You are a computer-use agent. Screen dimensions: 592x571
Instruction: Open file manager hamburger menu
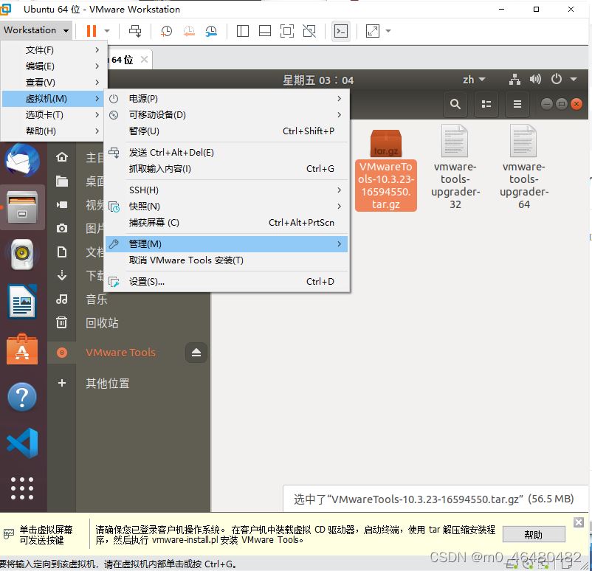tap(517, 104)
